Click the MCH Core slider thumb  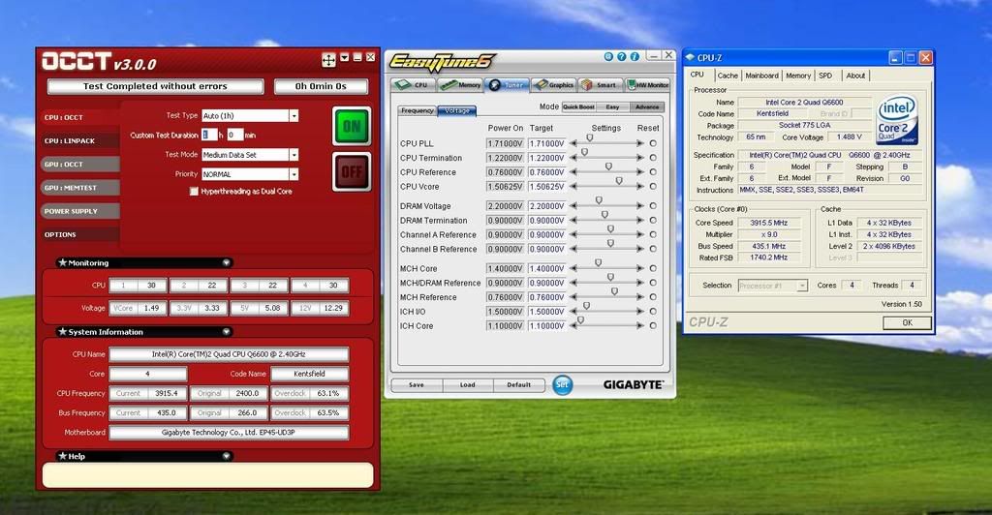tap(598, 263)
